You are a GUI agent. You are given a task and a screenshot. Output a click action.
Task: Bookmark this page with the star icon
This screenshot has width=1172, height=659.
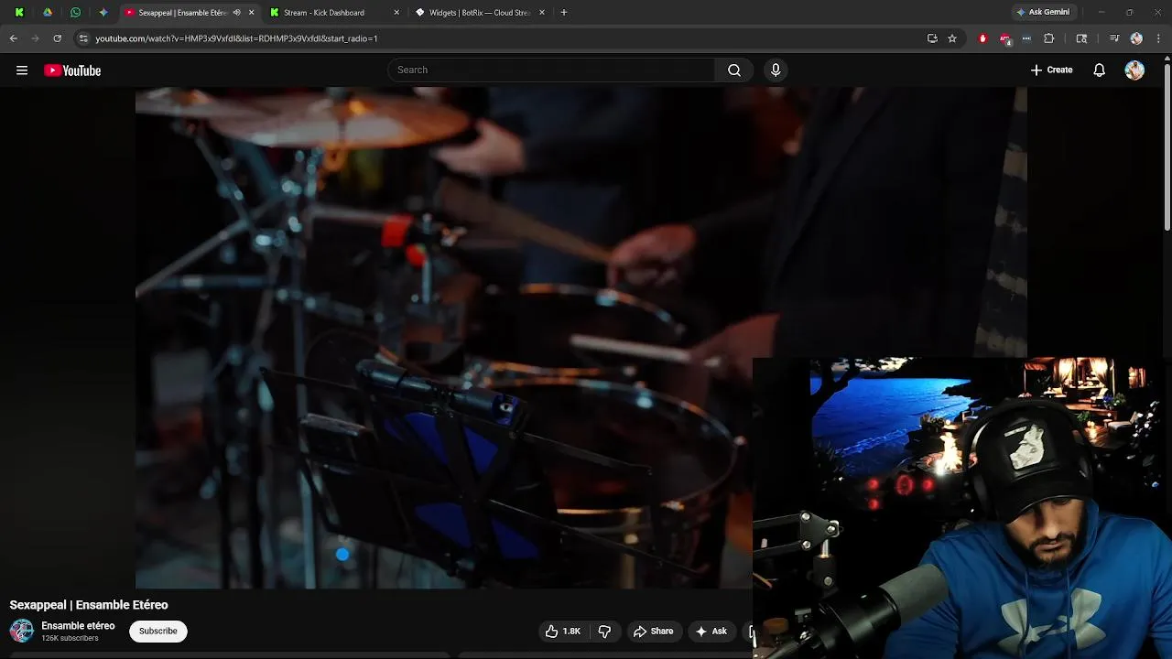click(952, 38)
